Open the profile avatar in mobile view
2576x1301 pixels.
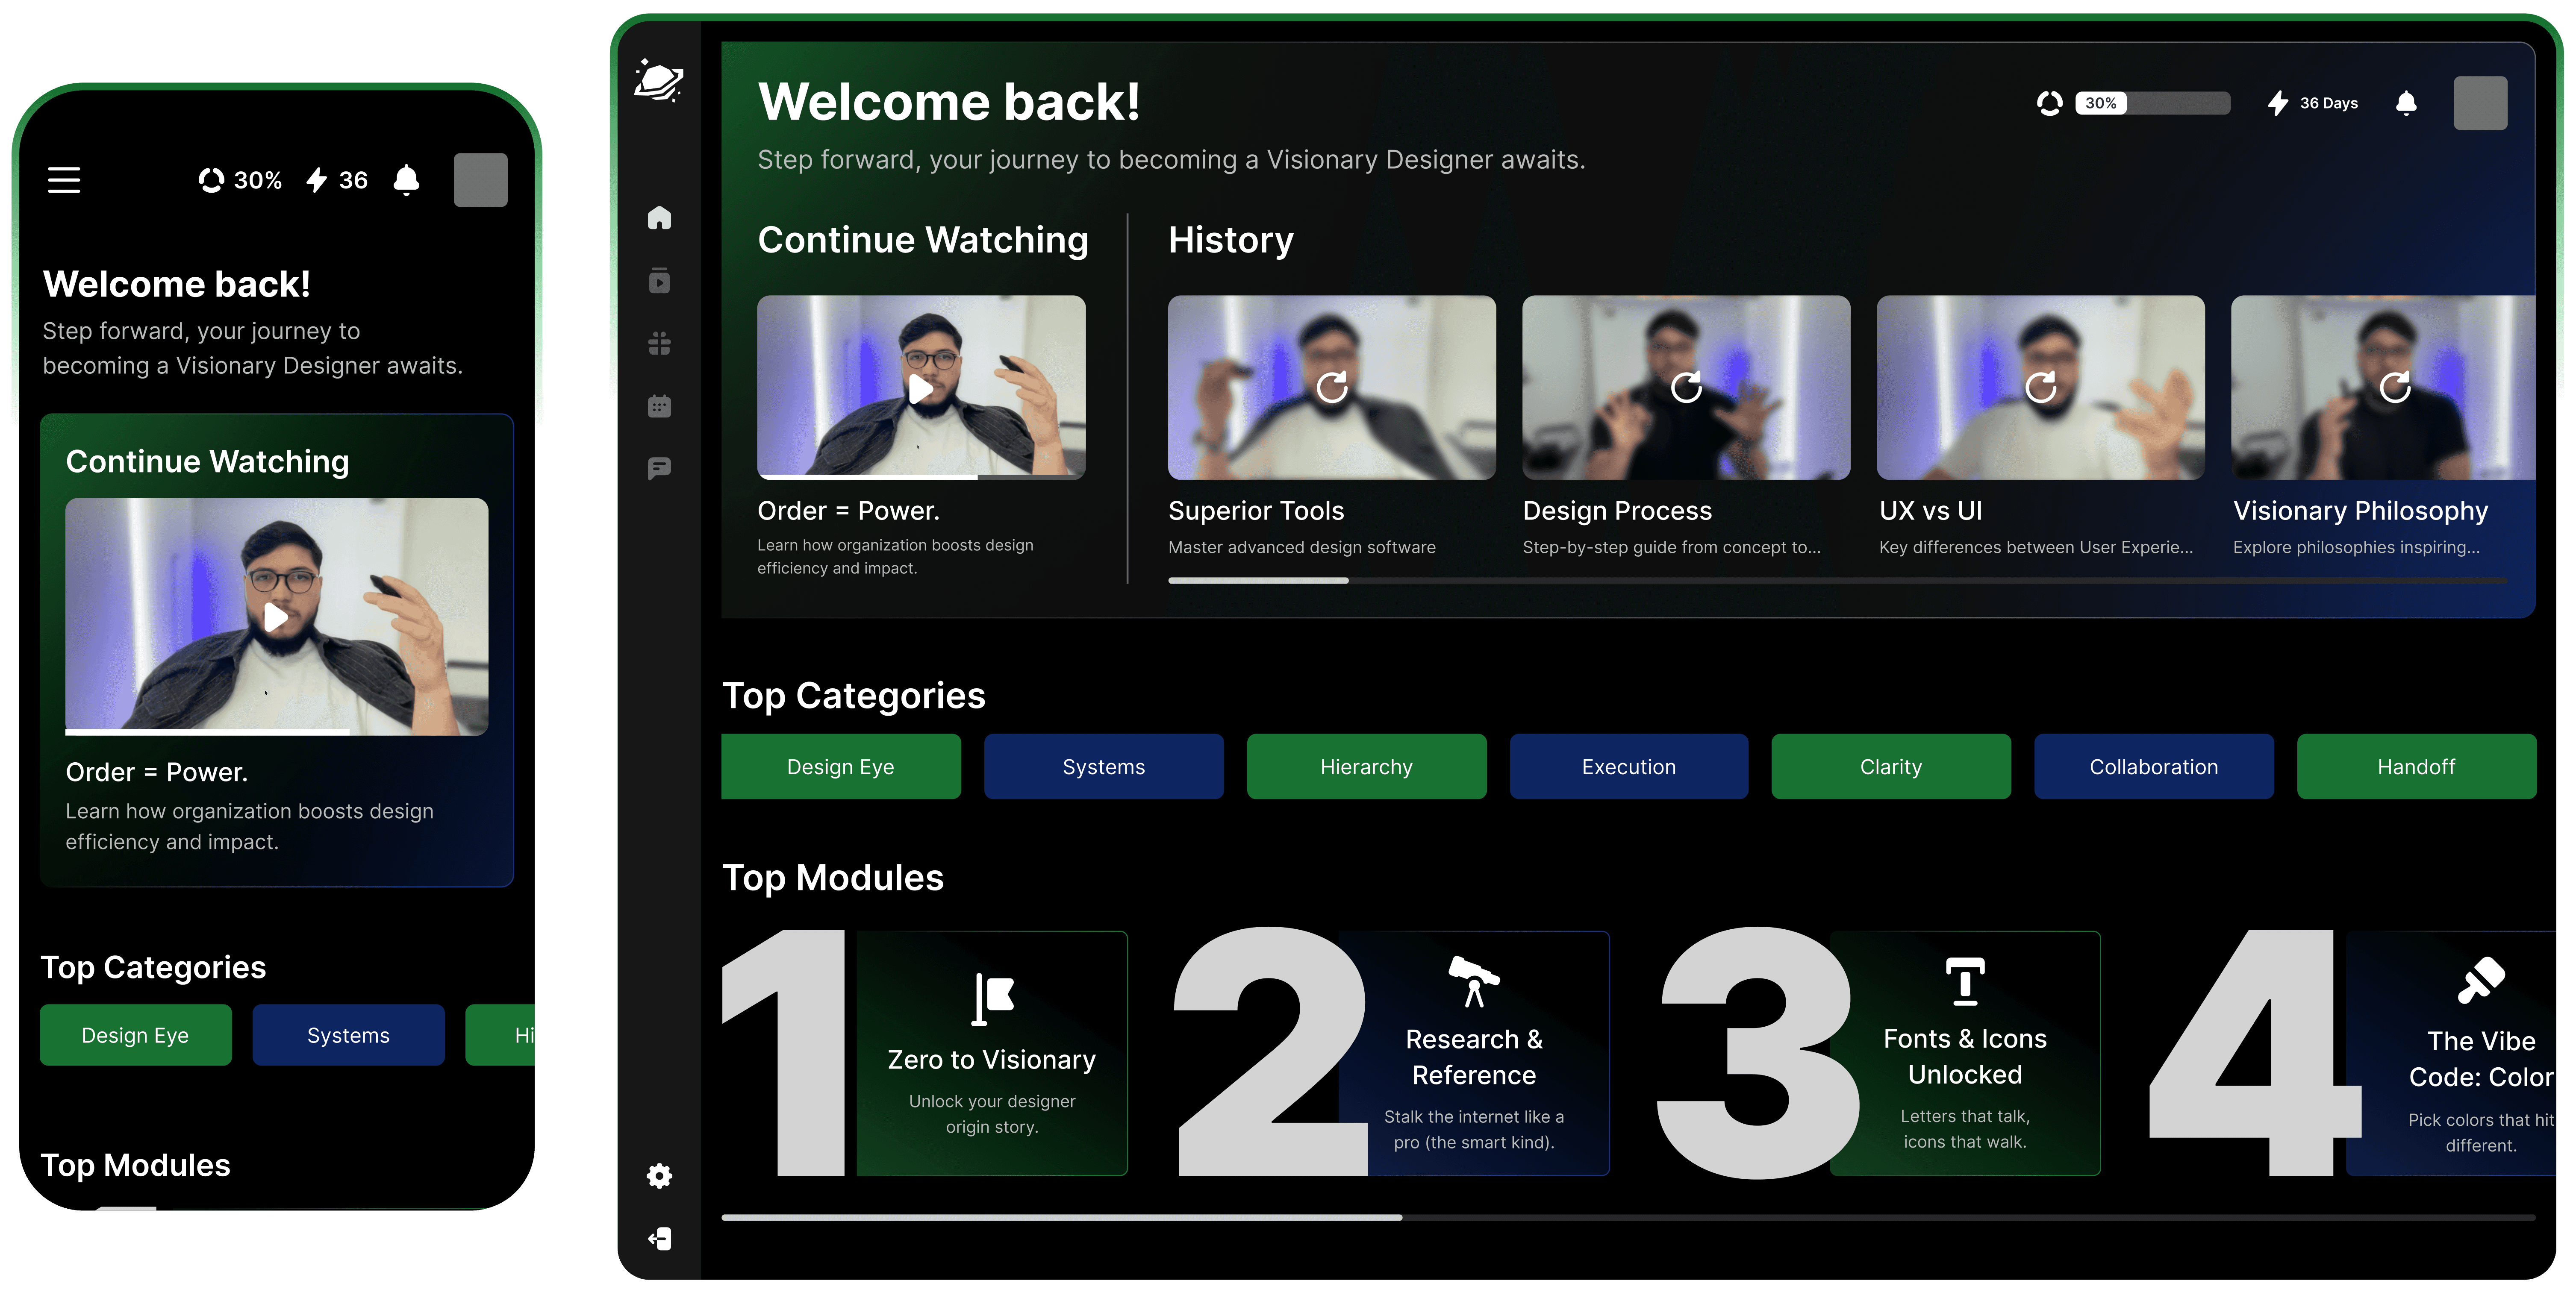click(480, 180)
